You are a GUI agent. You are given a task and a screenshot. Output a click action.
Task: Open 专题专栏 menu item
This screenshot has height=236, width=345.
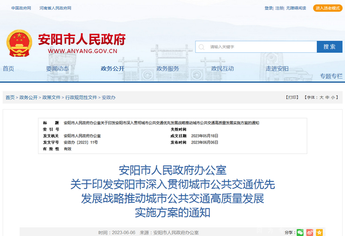point(331,76)
